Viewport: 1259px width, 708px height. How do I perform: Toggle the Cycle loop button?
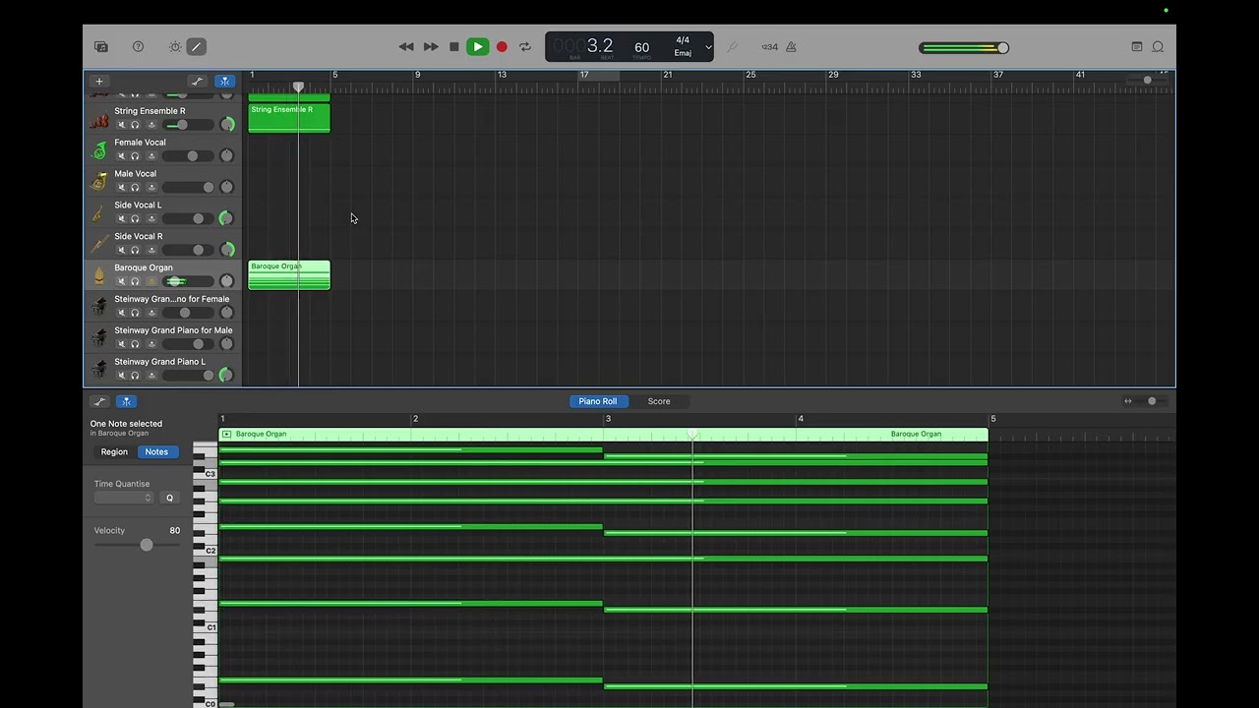525,46
